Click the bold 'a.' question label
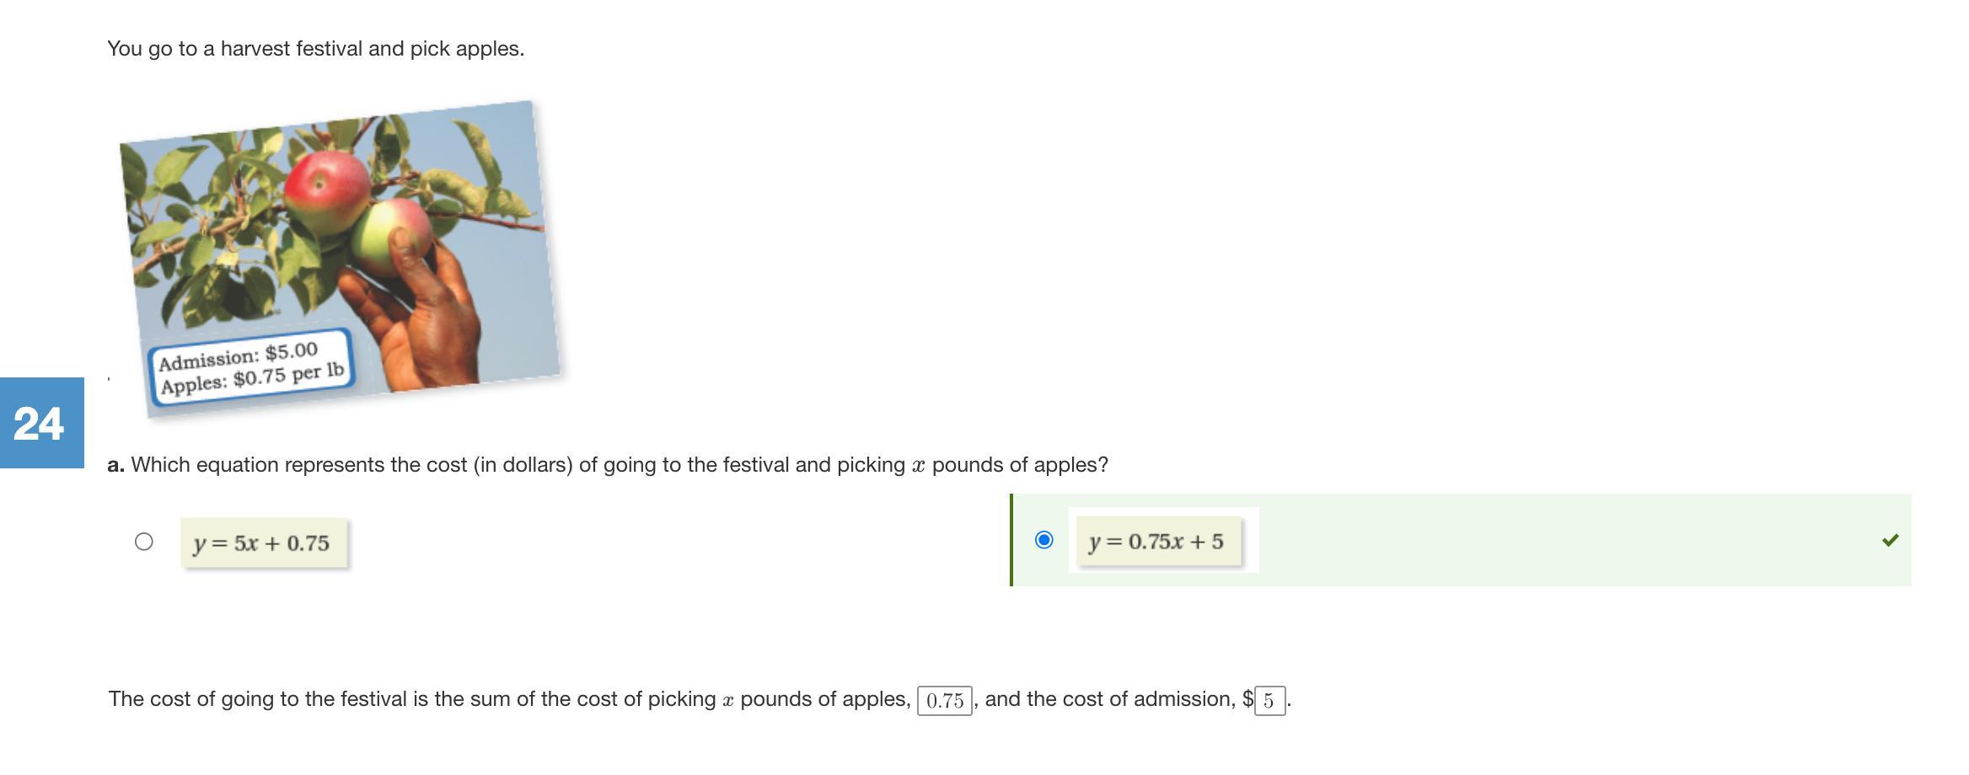1969x775 pixels. pyautogui.click(x=115, y=465)
